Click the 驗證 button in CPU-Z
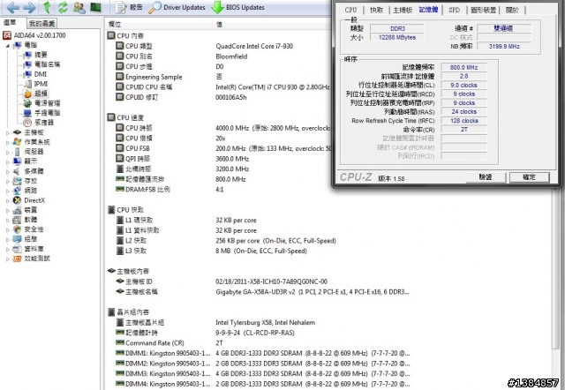Image resolution: width=565 pixels, height=390 pixels. coord(486,177)
